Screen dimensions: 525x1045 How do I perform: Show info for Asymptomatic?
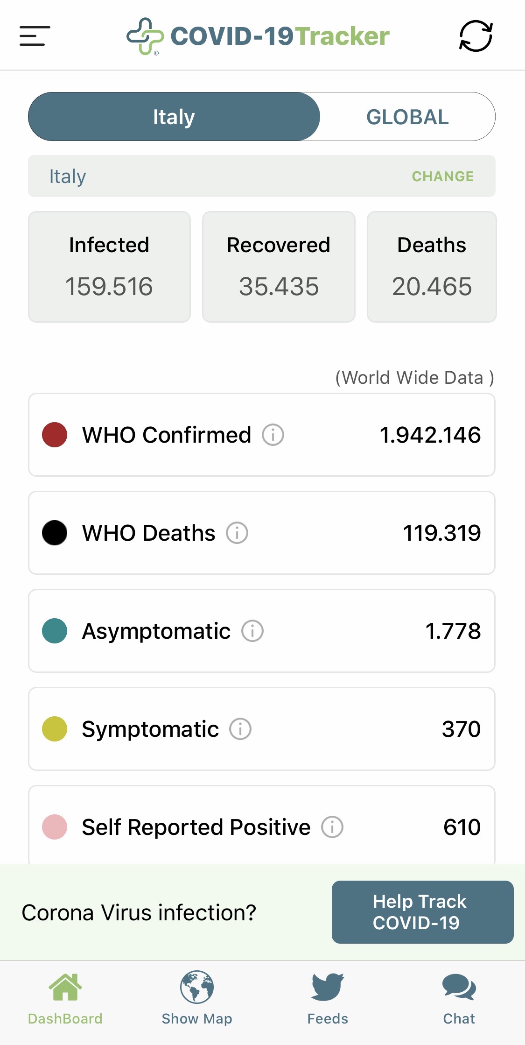pyautogui.click(x=252, y=631)
